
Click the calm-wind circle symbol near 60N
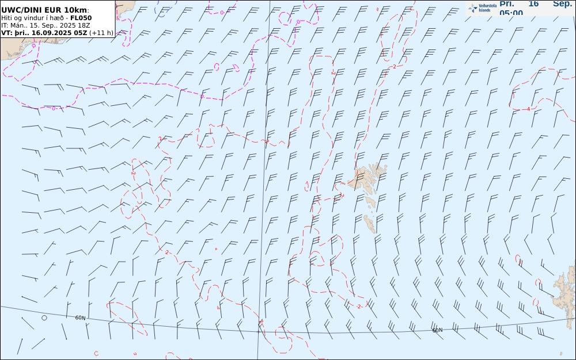click(x=44, y=318)
